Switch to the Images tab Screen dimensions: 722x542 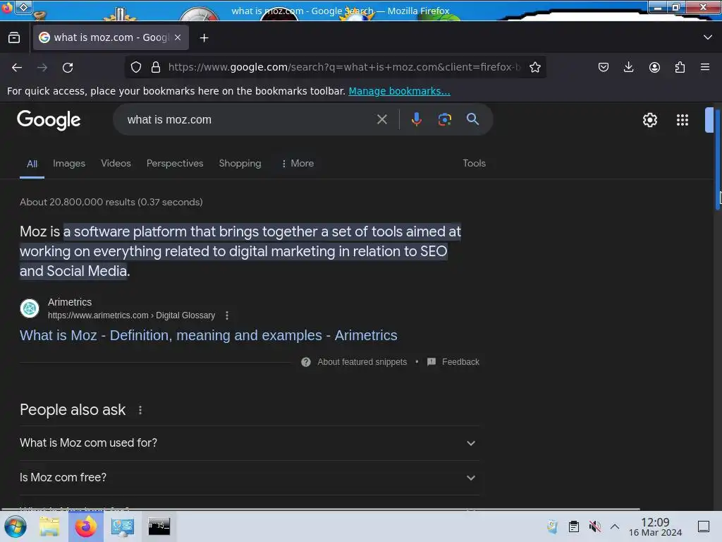click(x=69, y=163)
